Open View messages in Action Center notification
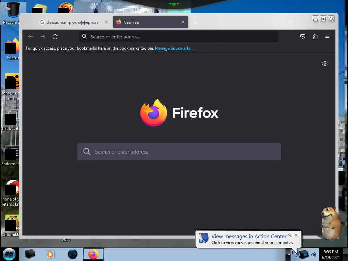This screenshot has width=348, height=261. (248, 237)
